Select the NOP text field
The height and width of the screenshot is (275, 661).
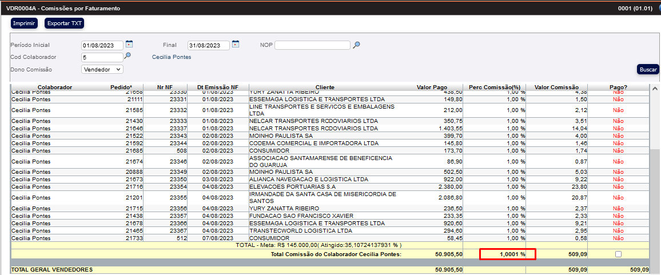pos(312,45)
